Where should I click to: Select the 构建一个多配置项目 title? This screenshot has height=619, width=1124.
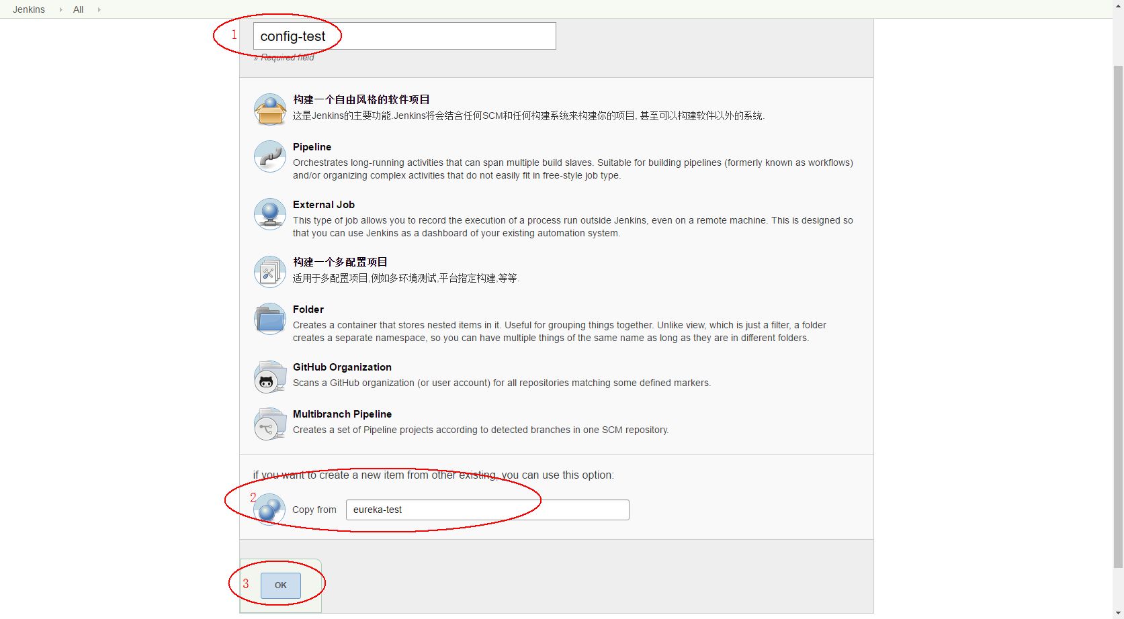340,262
